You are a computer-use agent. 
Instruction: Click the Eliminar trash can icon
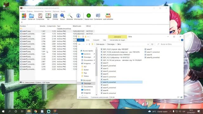(55, 17)
